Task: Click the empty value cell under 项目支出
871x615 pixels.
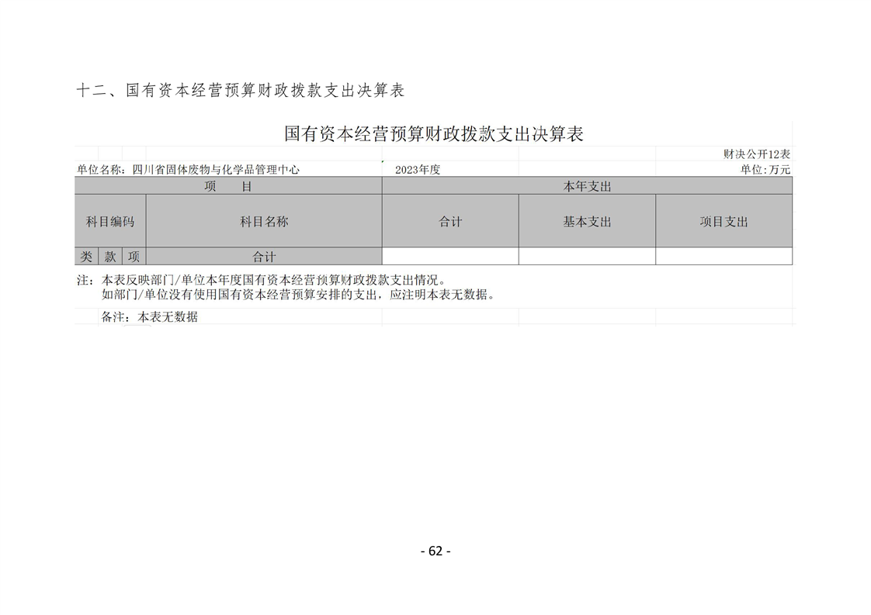Action: 724,257
